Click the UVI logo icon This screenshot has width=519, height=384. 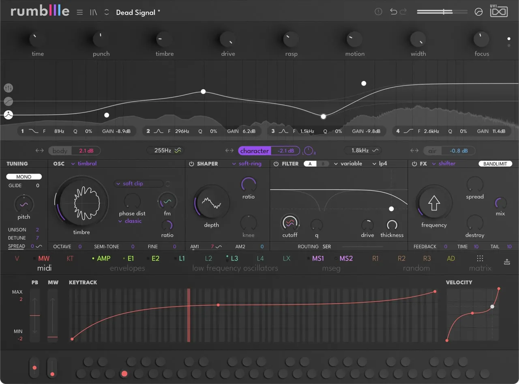pos(499,11)
